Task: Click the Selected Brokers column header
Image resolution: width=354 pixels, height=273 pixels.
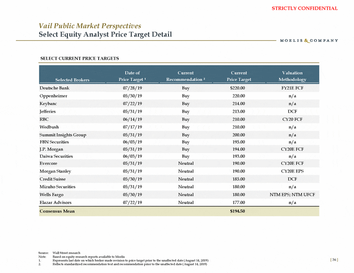Action: (x=72, y=80)
